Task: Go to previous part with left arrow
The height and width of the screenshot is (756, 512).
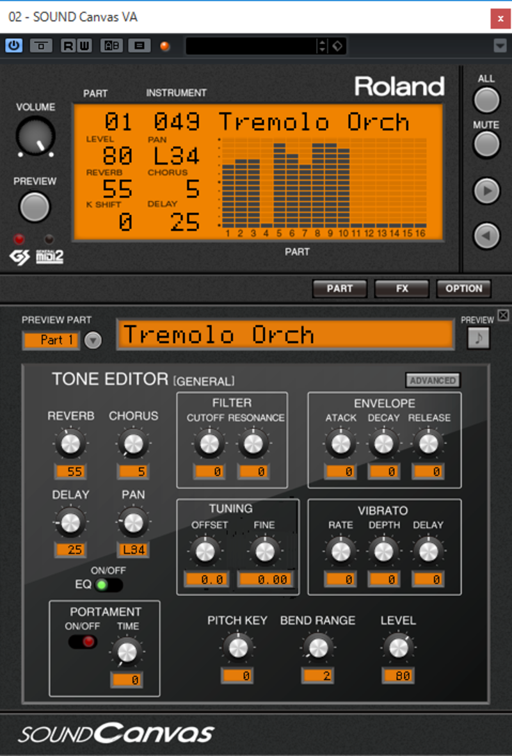Action: [x=486, y=236]
